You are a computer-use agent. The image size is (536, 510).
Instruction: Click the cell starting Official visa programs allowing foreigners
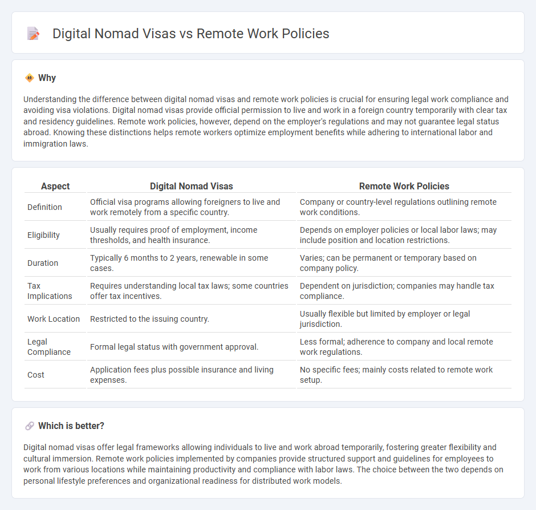click(x=192, y=207)
